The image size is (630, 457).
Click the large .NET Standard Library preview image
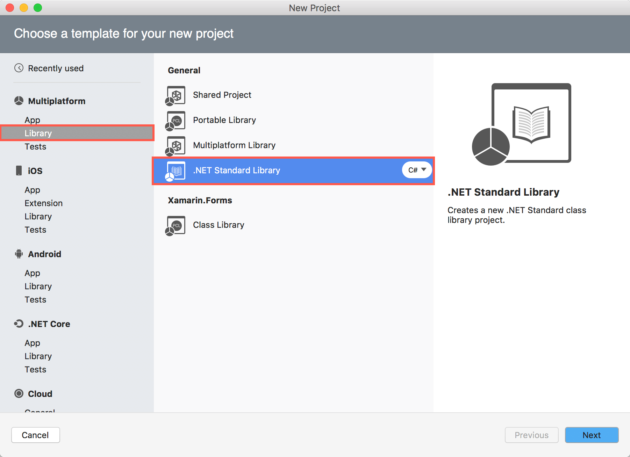coord(522,124)
